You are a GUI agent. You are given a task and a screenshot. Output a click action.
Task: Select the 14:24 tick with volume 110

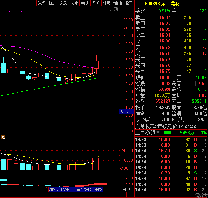tap(171, 162)
